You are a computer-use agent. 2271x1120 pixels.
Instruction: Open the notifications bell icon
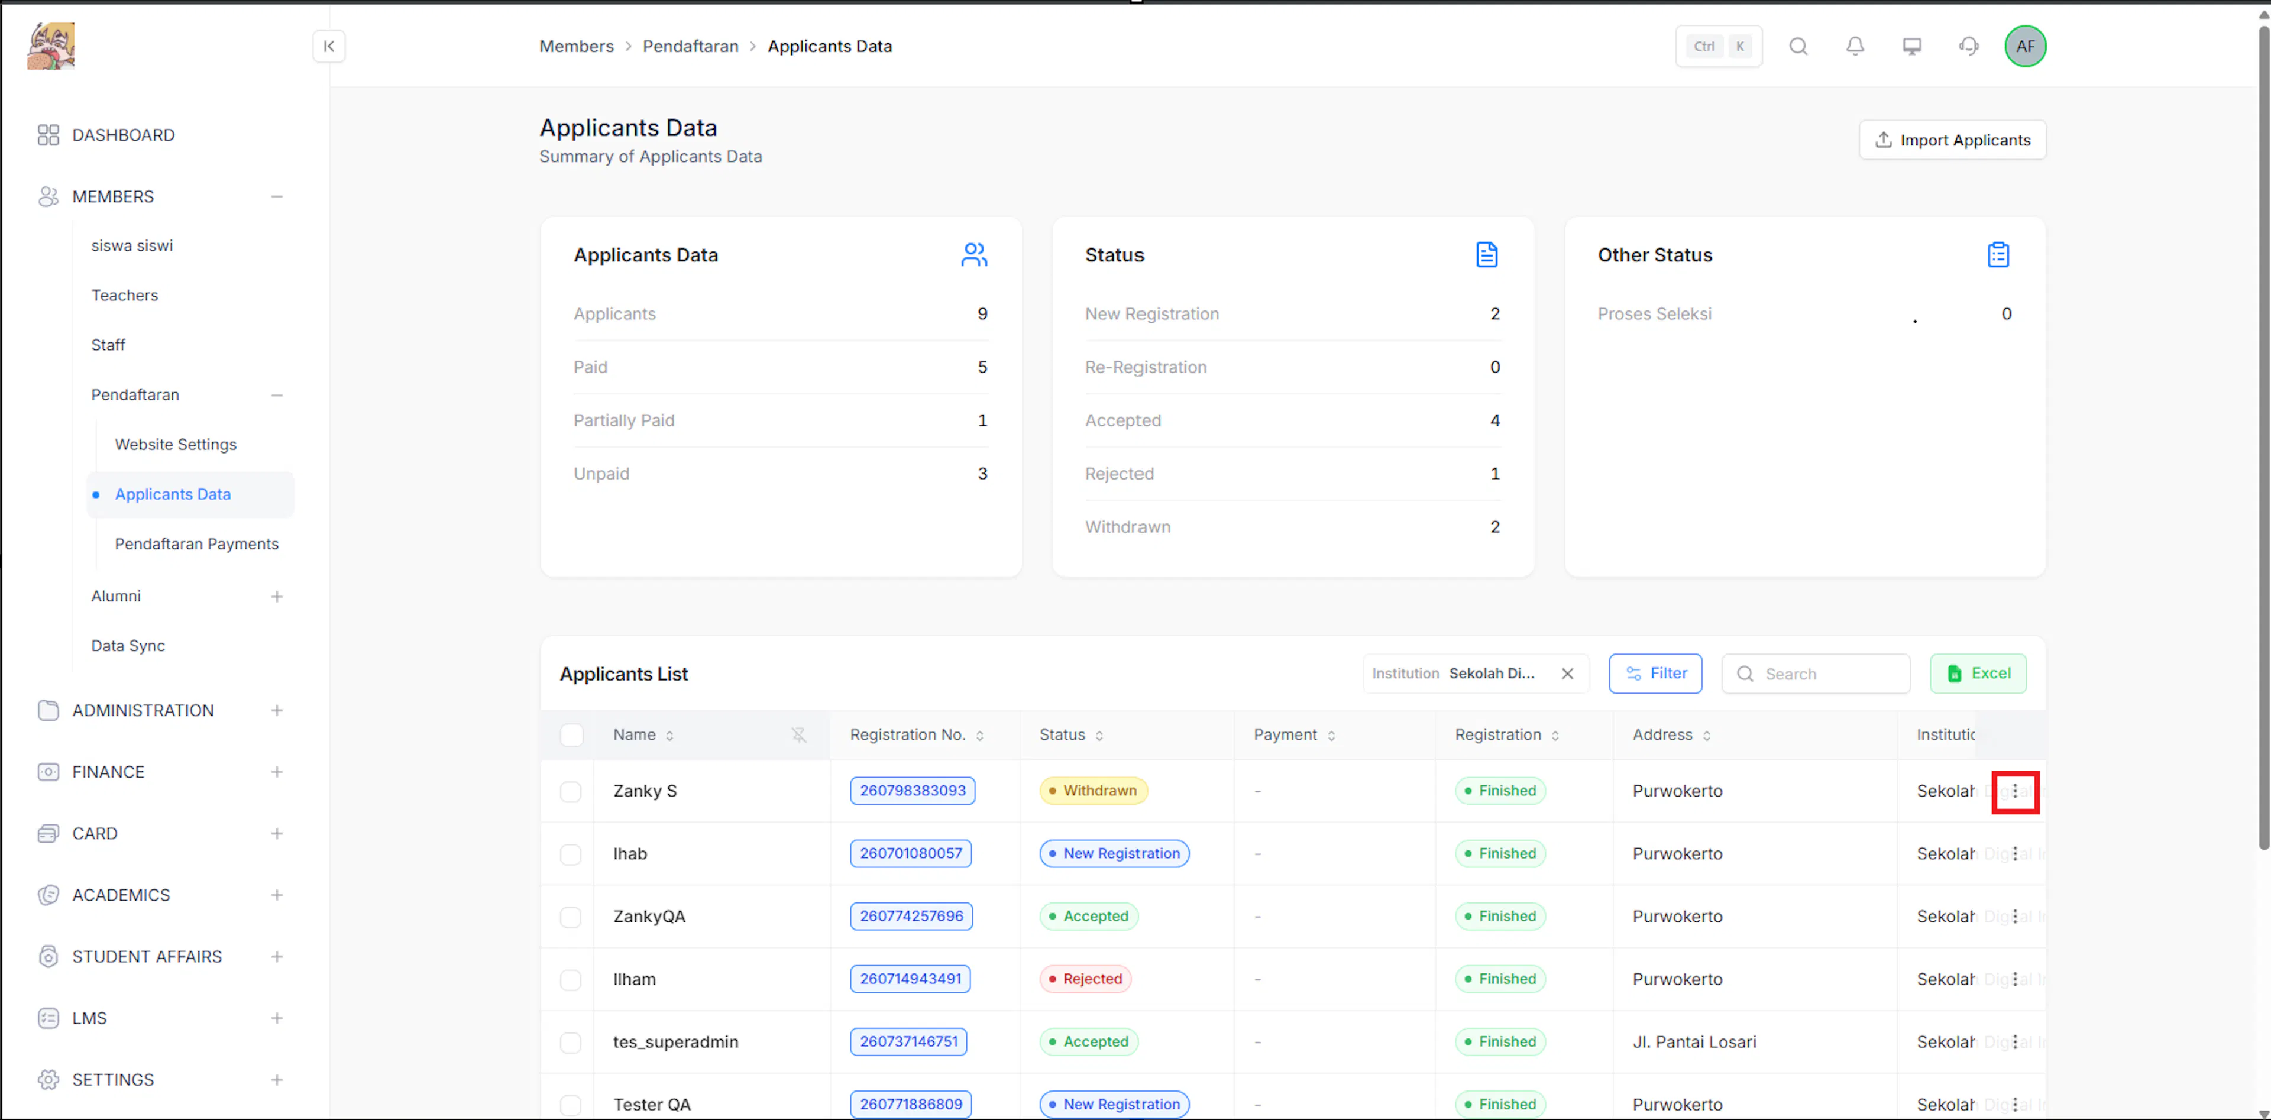coord(1855,47)
